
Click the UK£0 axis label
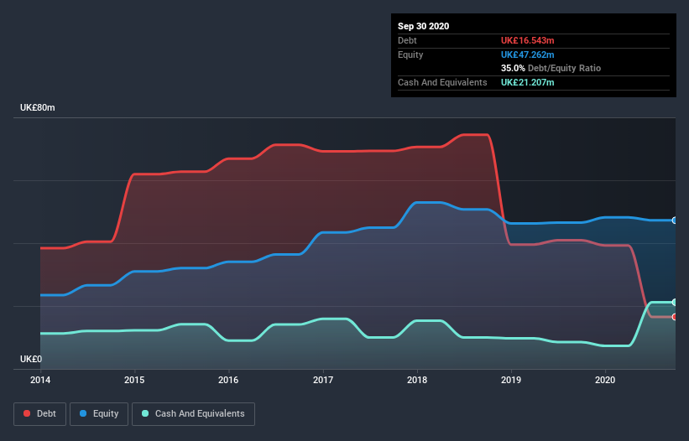pos(31,359)
